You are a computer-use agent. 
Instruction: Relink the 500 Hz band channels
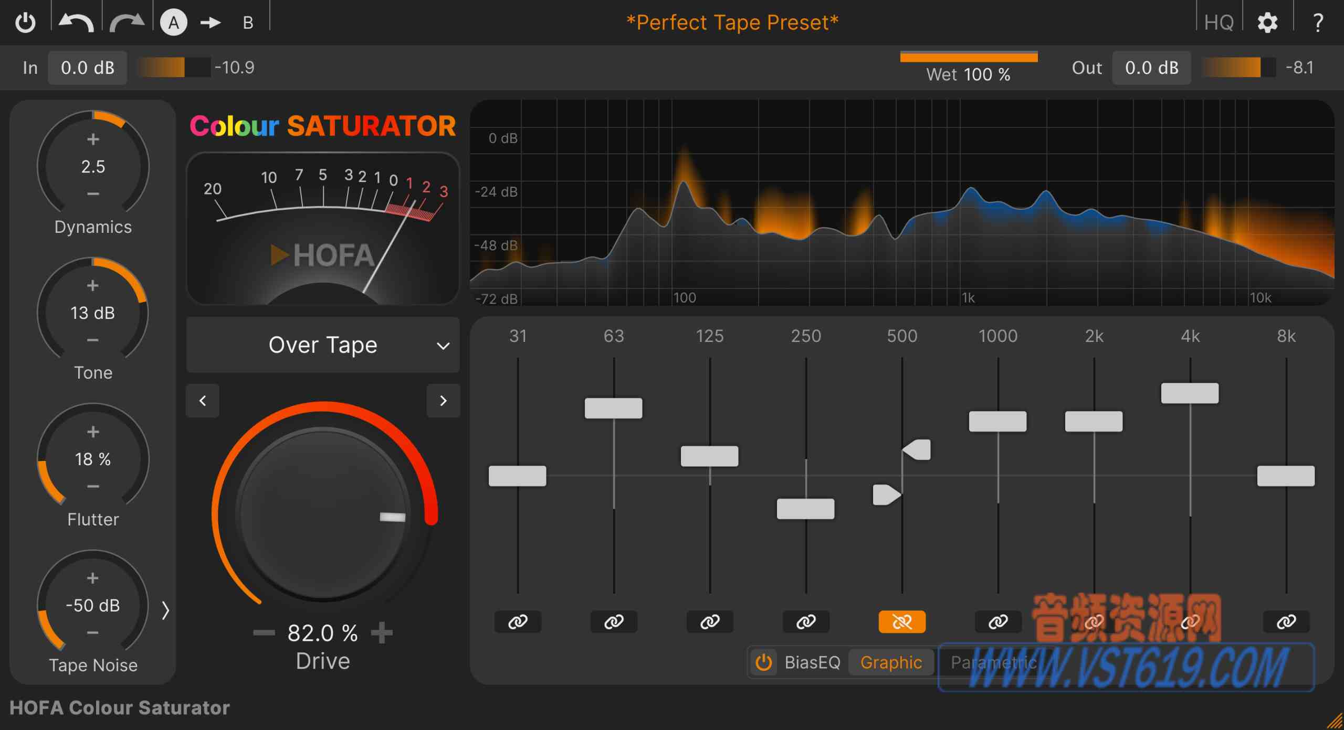click(x=902, y=621)
